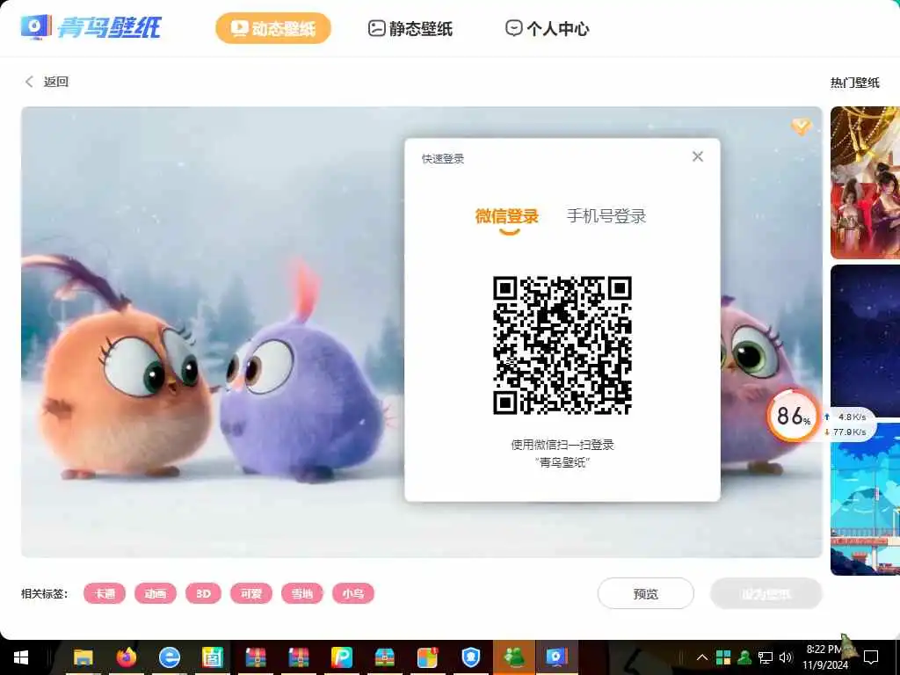The image size is (900, 675).
Task: Open the costume girls hot wallpaper thumbnail
Action: 865,183
